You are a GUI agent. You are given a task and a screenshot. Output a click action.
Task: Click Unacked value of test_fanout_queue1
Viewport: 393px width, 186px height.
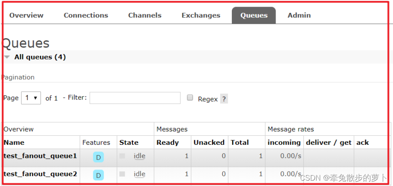tap(224, 156)
